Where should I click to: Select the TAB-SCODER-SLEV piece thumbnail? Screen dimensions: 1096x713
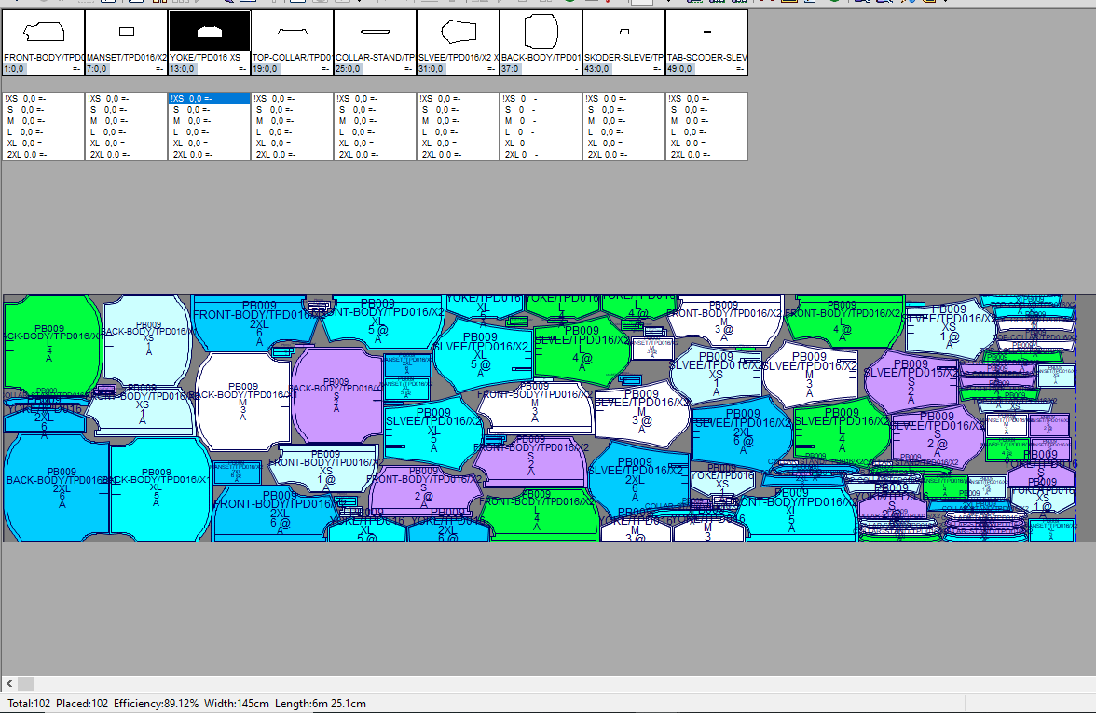click(706, 34)
